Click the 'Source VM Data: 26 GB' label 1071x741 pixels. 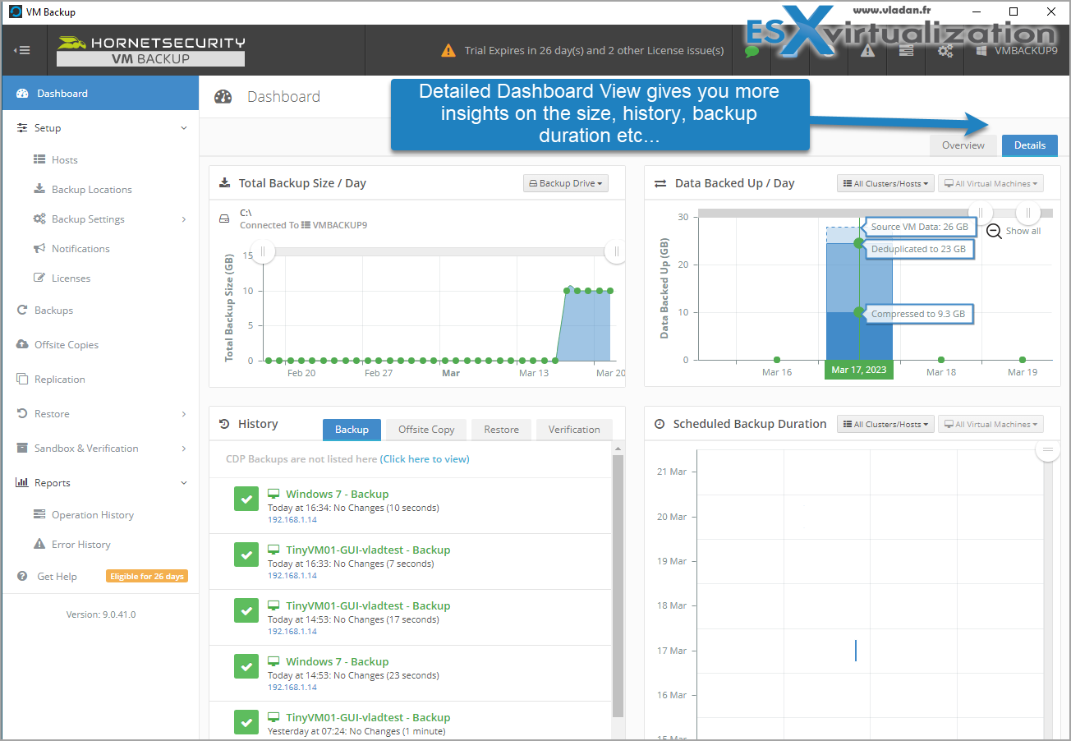(919, 227)
